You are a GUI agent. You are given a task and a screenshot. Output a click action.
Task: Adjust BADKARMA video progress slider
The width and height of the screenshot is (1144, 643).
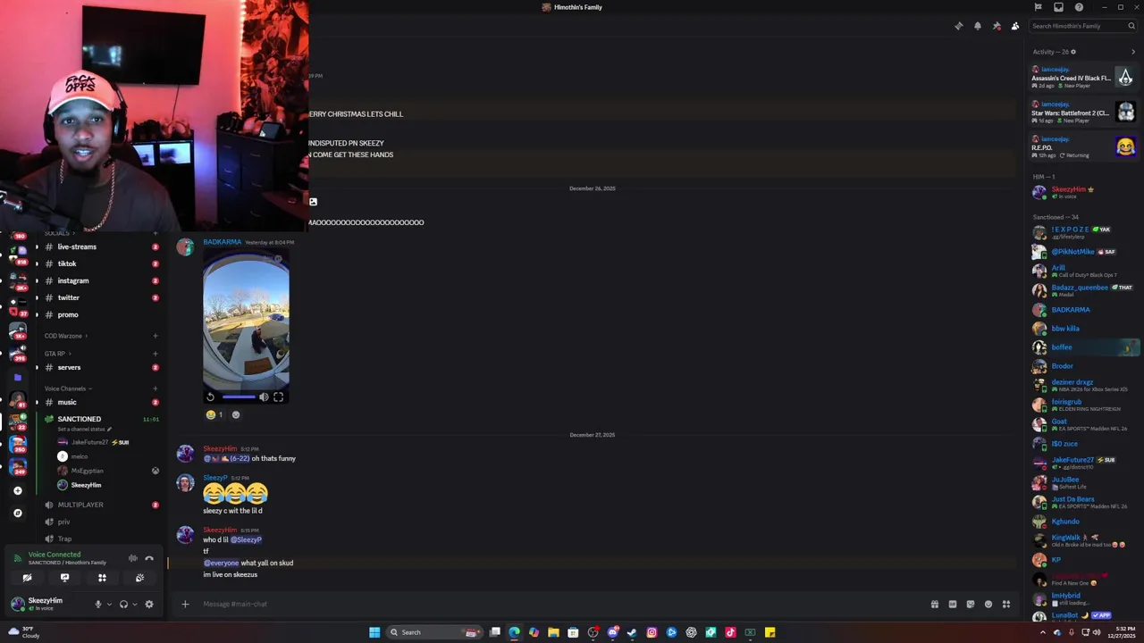click(239, 397)
